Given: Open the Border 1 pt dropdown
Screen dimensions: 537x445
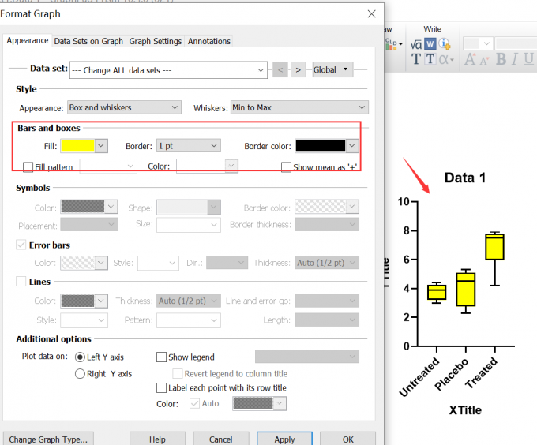Looking at the screenshot, I should pos(189,146).
